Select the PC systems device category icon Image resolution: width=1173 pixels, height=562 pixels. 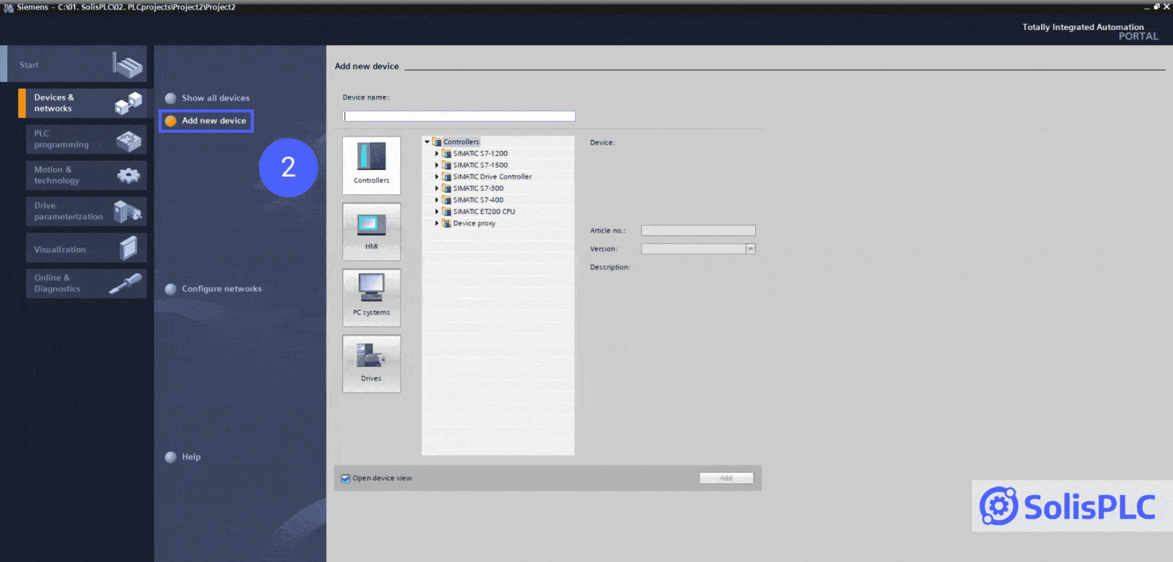pos(371,297)
